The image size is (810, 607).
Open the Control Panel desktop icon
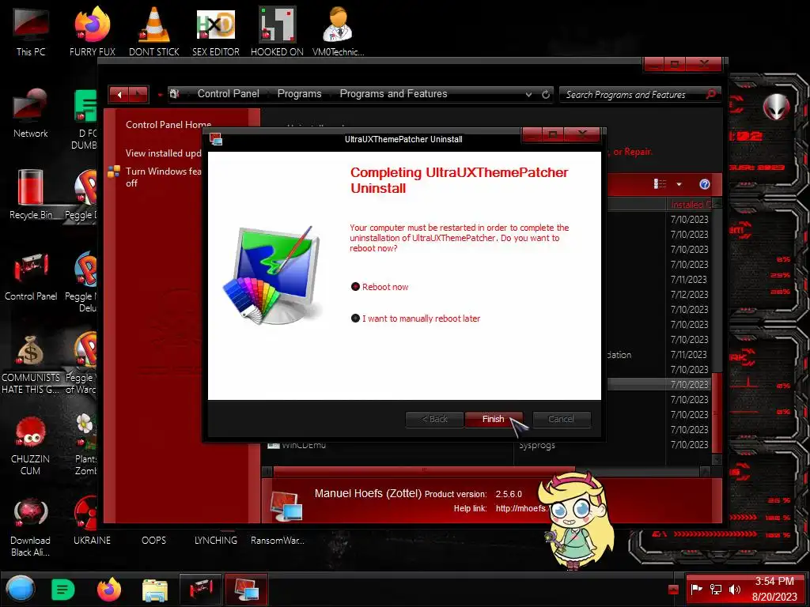31,276
